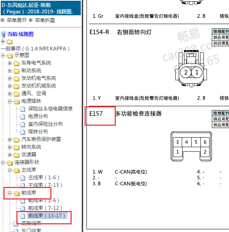Click the icon next to 菜单展开
Image resolution: width=229 pixels, height=232 pixels.
click(3, 20)
